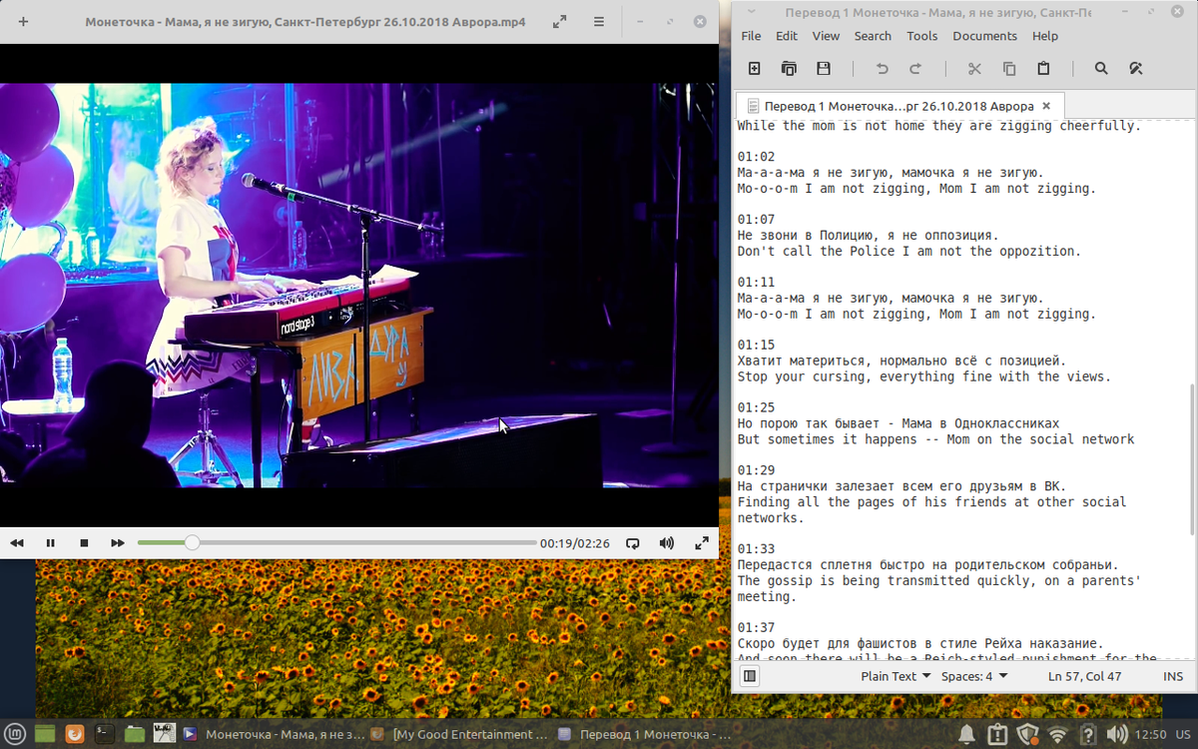Viewport: 1198px width, 749px height.
Task: Open the Documents menu
Action: [x=984, y=36]
